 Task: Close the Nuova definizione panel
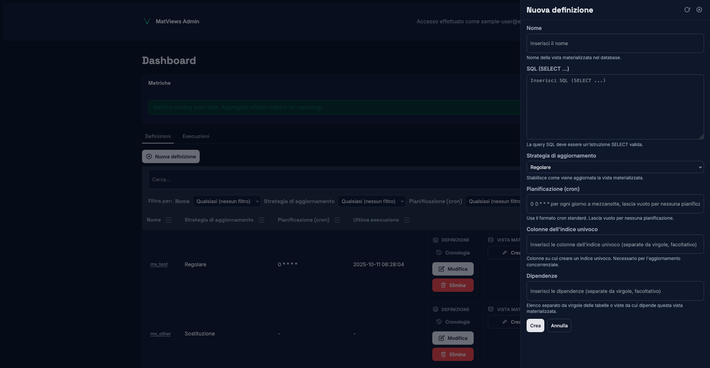point(699,10)
